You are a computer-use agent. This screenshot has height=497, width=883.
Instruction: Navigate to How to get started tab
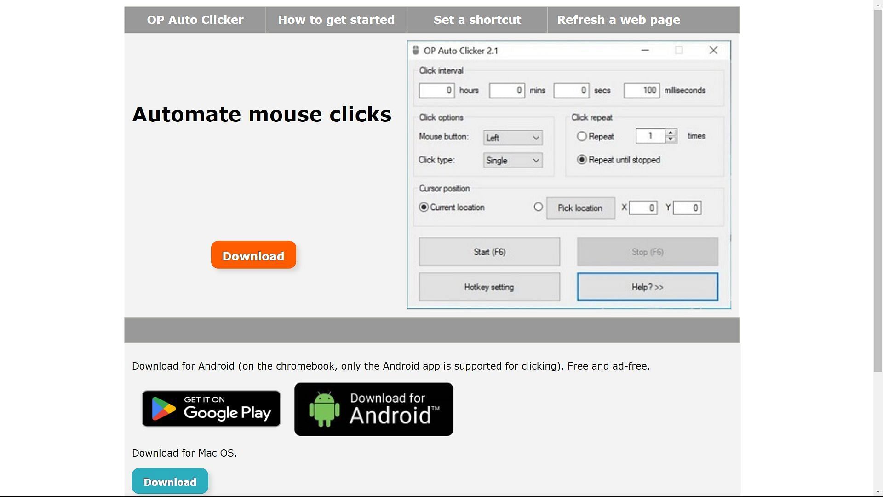336,19
